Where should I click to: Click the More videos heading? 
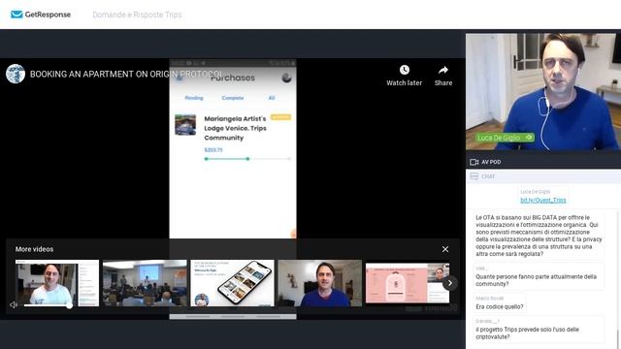click(x=35, y=249)
